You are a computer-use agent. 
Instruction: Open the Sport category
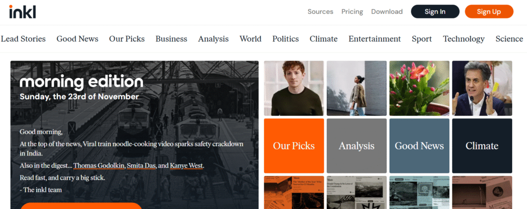[422, 39]
